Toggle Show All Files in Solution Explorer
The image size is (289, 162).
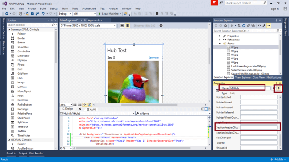(253, 26)
